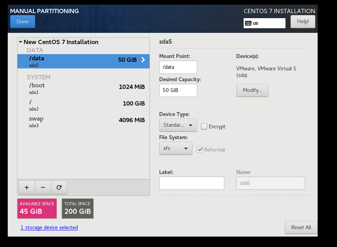Collapse the New CentOS 7 Installation tree
Viewport: 337px width, 247px height.
coord(21,42)
